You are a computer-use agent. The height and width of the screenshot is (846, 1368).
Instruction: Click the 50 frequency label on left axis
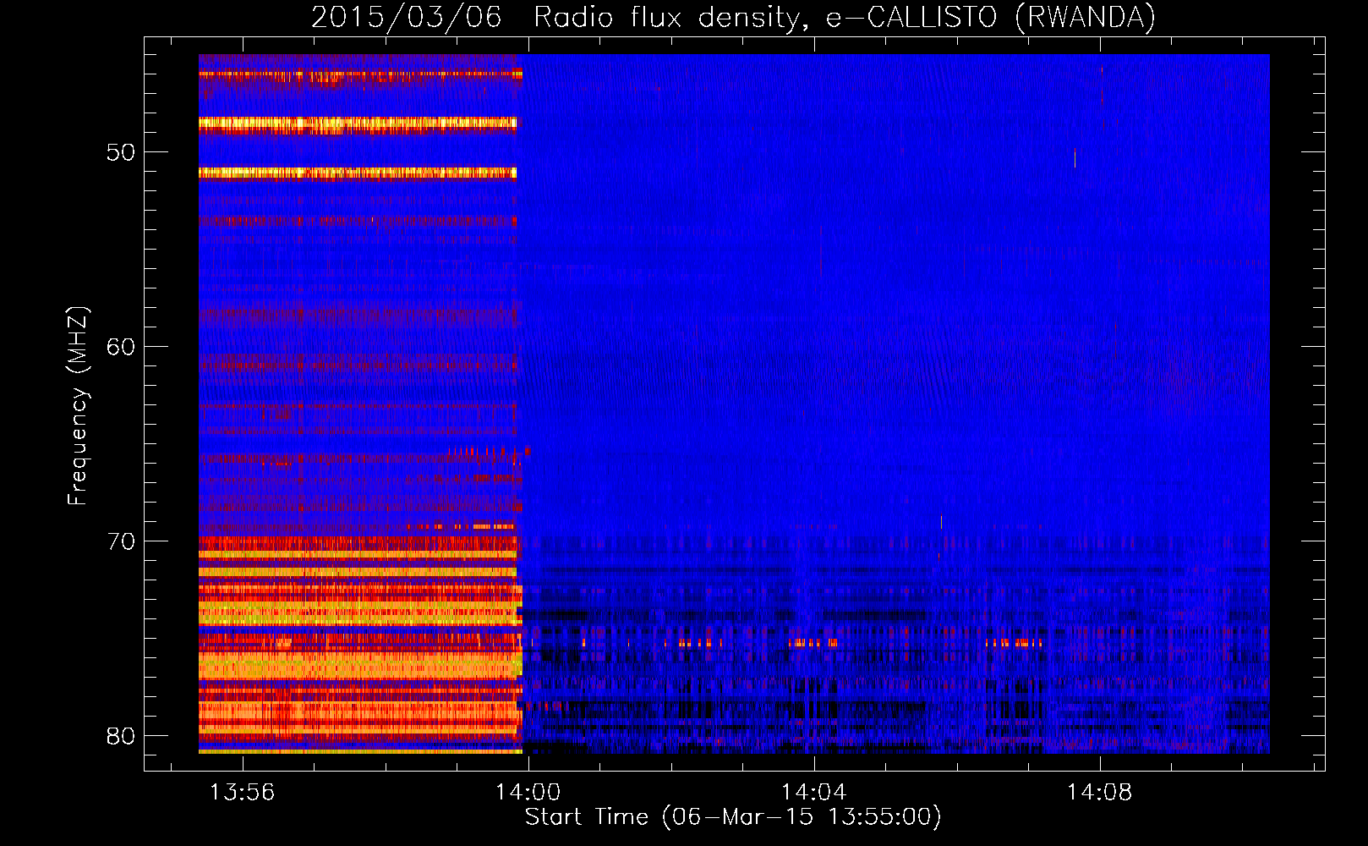pos(121,152)
